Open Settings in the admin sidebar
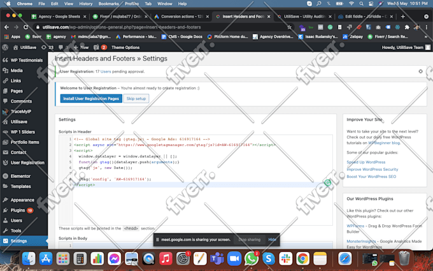This screenshot has width=433, height=271. point(24,241)
